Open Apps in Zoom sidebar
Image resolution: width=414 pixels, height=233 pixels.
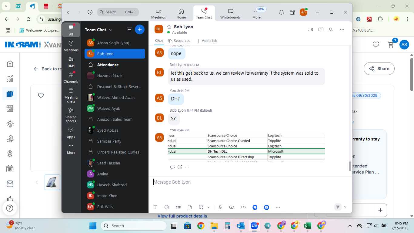[71, 133]
